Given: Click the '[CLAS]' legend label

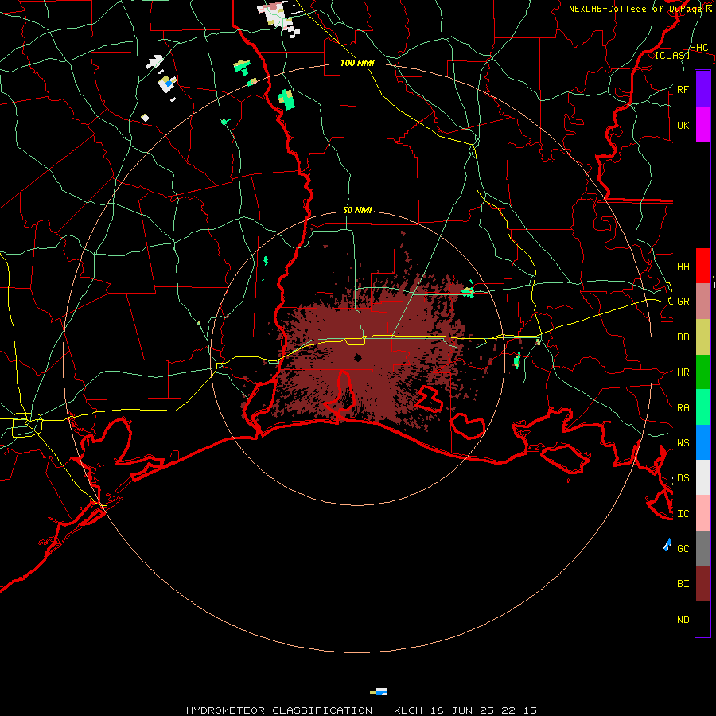Looking at the screenshot, I should [672, 55].
